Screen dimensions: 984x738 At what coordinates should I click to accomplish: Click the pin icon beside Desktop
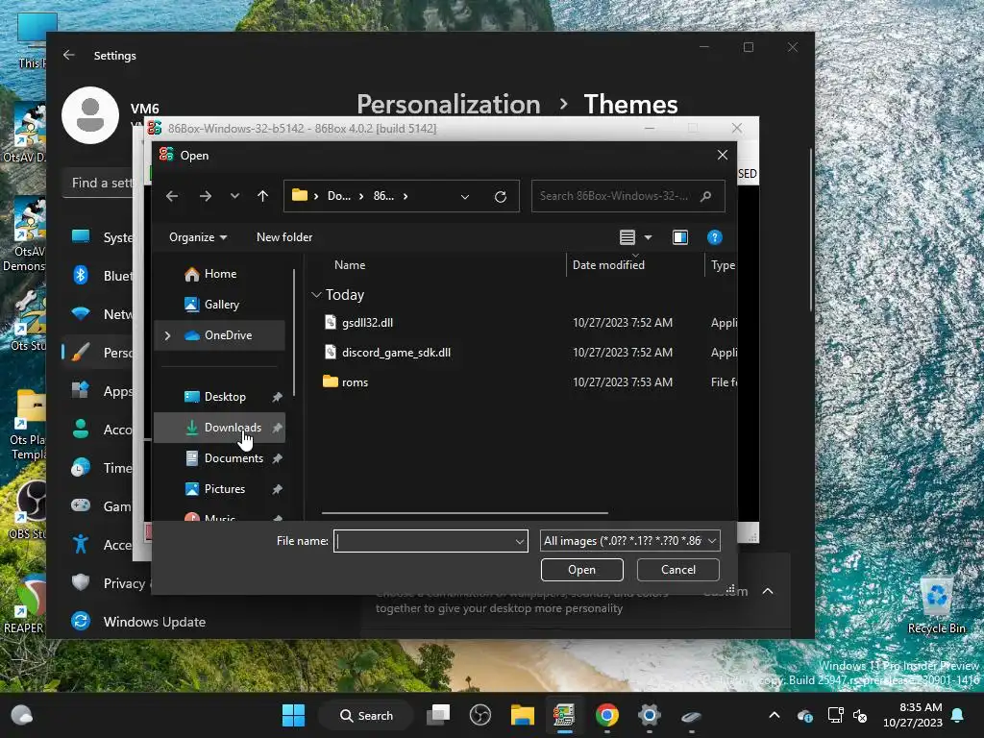277,397
